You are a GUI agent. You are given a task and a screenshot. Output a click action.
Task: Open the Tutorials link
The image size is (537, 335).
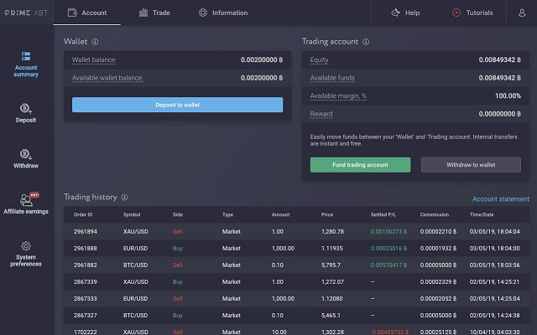[472, 13]
